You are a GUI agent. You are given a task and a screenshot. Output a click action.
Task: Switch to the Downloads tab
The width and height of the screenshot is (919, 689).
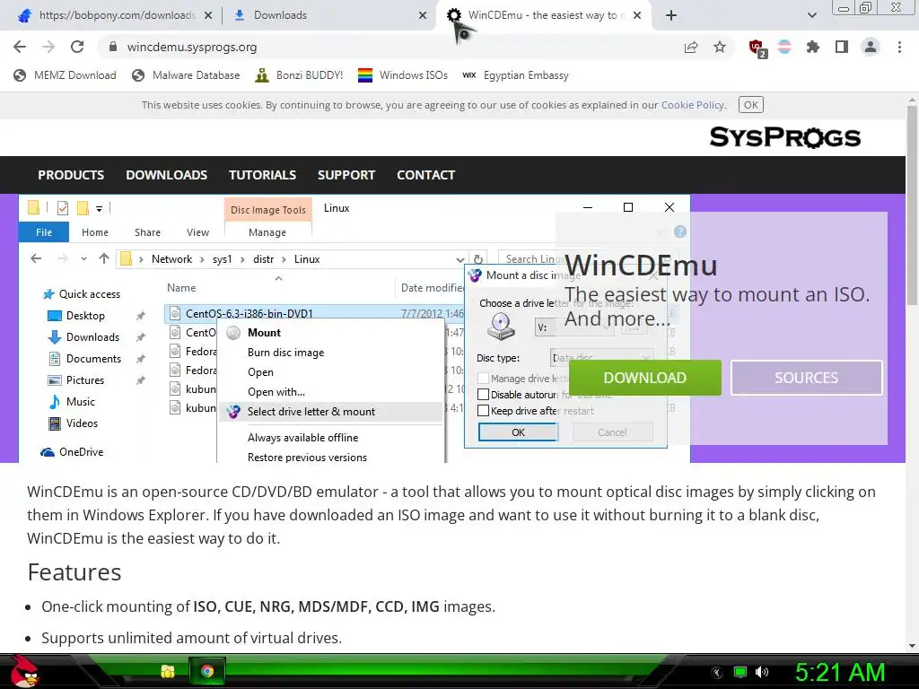click(x=328, y=15)
